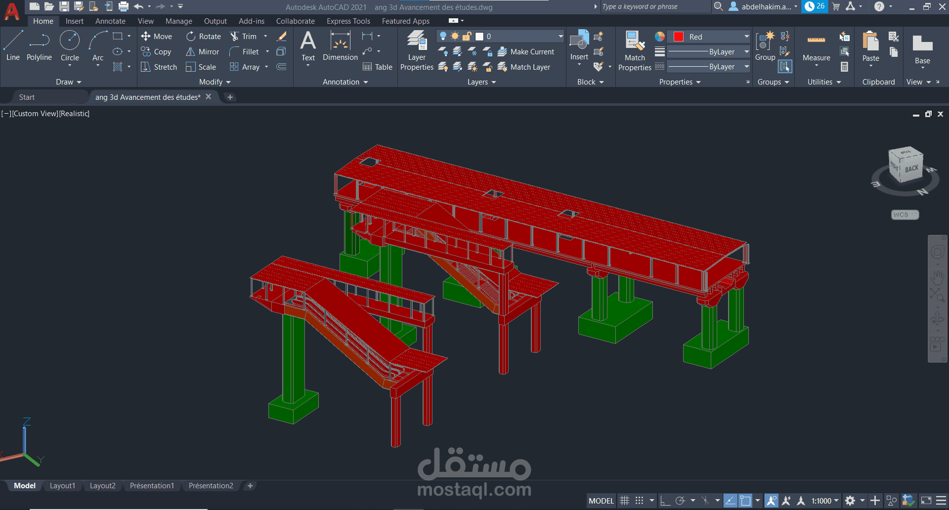Add a new drawing tab with plus
The width and height of the screenshot is (949, 510).
[230, 97]
